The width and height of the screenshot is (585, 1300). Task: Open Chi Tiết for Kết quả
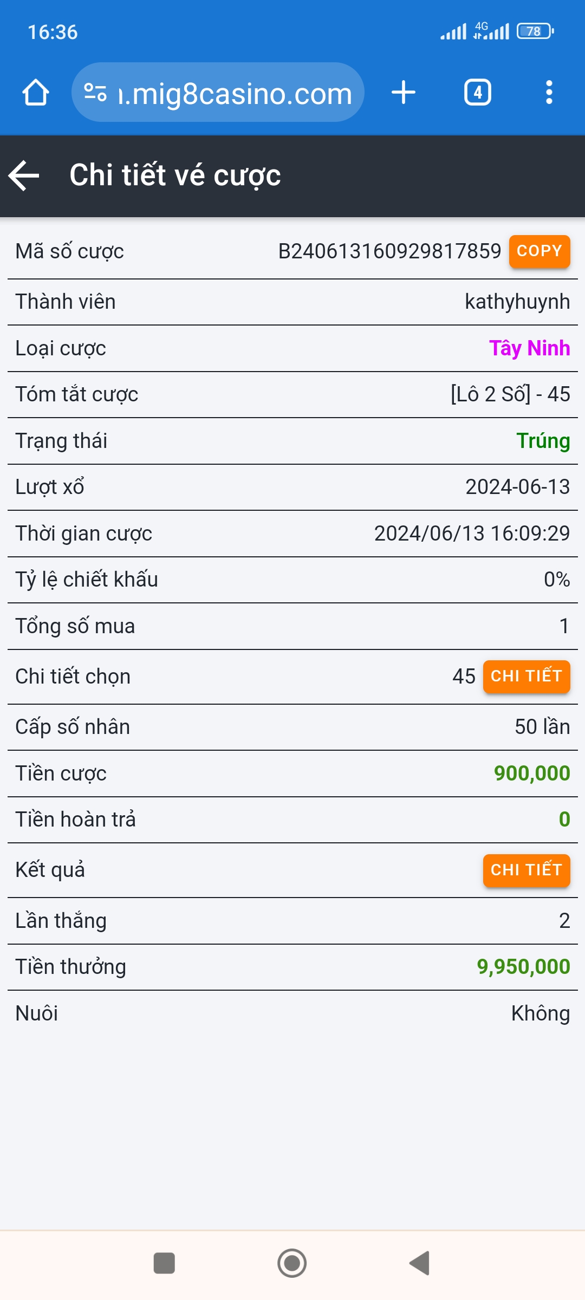click(526, 870)
